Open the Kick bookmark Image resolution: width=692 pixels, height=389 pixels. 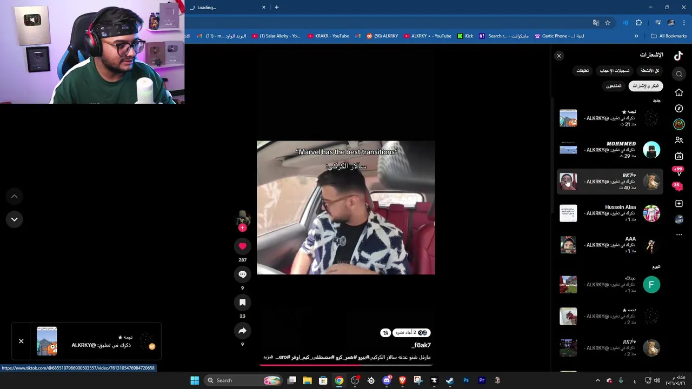465,36
